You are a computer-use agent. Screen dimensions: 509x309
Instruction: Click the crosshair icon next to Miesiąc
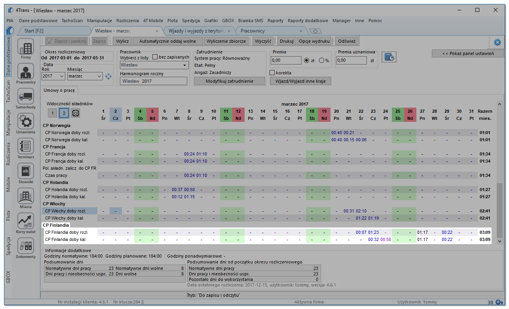pos(108,76)
